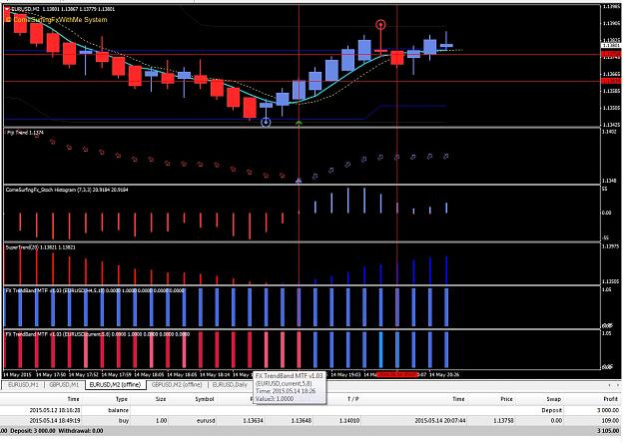The height and width of the screenshot is (443, 624).
Task: Select the EURUSD,M2 (offline) chart tab
Action: (x=115, y=385)
